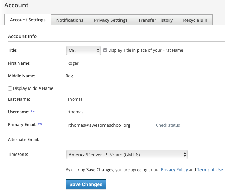Enable the Display Middle Name checkbox
The image size is (225, 194).
point(10,88)
